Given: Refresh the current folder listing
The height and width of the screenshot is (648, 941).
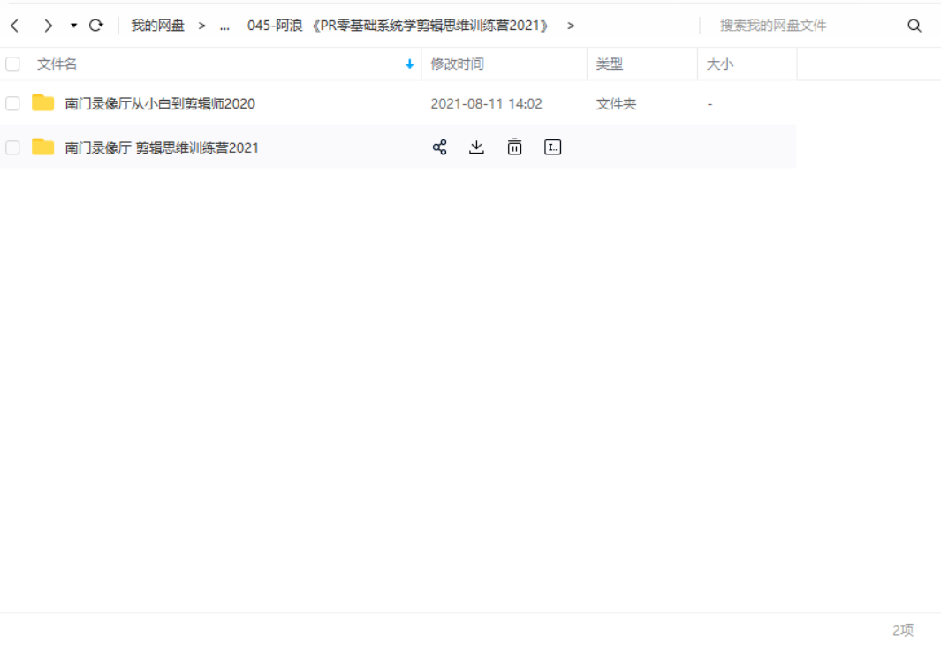Looking at the screenshot, I should click(x=96, y=26).
